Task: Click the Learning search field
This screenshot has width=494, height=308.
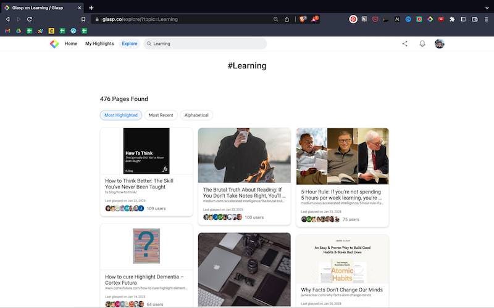Action: coord(206,44)
